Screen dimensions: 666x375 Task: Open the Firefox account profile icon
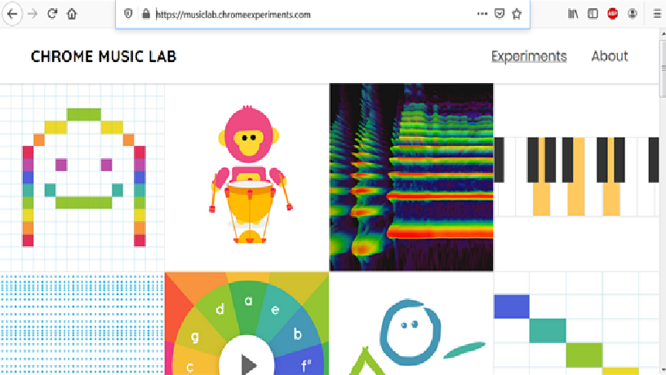point(632,14)
